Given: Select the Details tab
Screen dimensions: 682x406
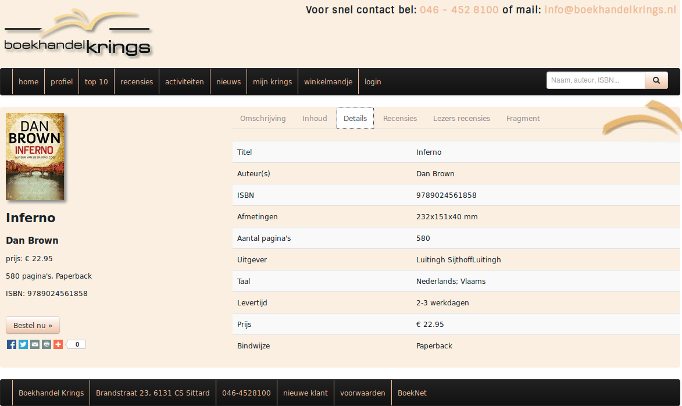Looking at the screenshot, I should 355,118.
